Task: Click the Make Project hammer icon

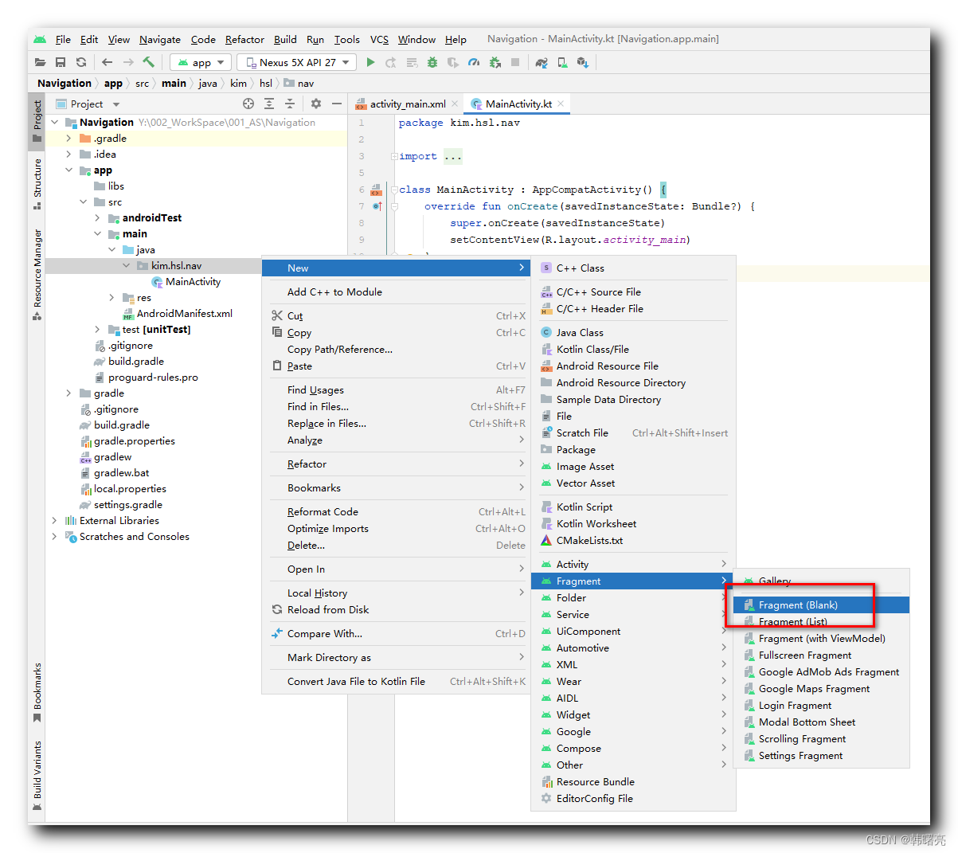Action: (x=148, y=62)
